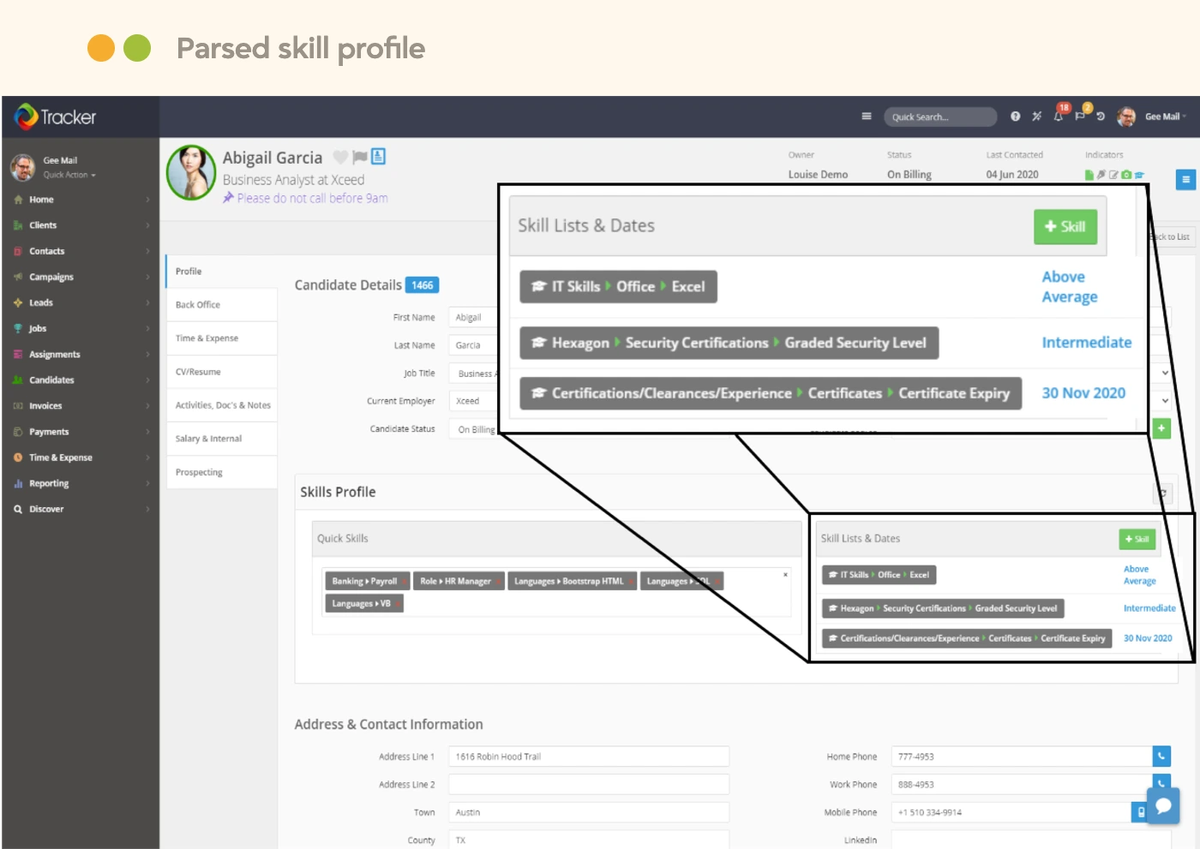The image size is (1200, 849).
Task: Toggle the heart favorite for Abigail Garcia
Action: pos(340,157)
